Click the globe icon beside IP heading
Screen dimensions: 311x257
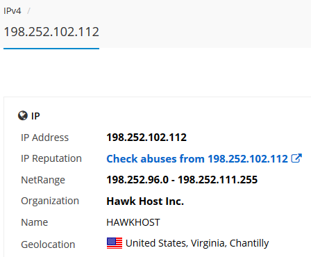coord(23,115)
